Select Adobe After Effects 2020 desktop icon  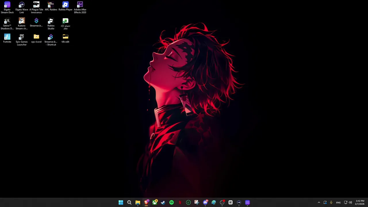pos(80,8)
